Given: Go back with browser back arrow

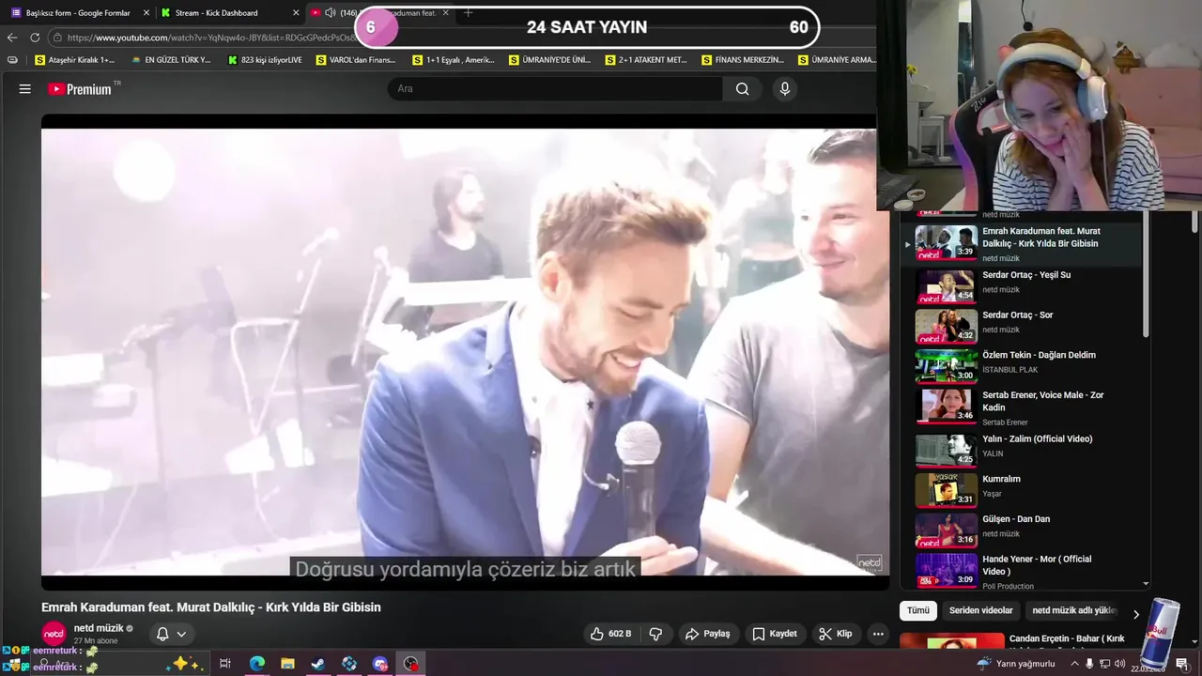Looking at the screenshot, I should (12, 38).
